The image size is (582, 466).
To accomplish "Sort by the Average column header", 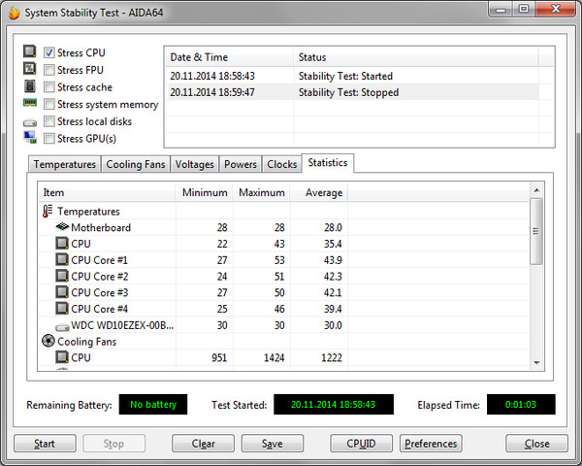I will 323,192.
